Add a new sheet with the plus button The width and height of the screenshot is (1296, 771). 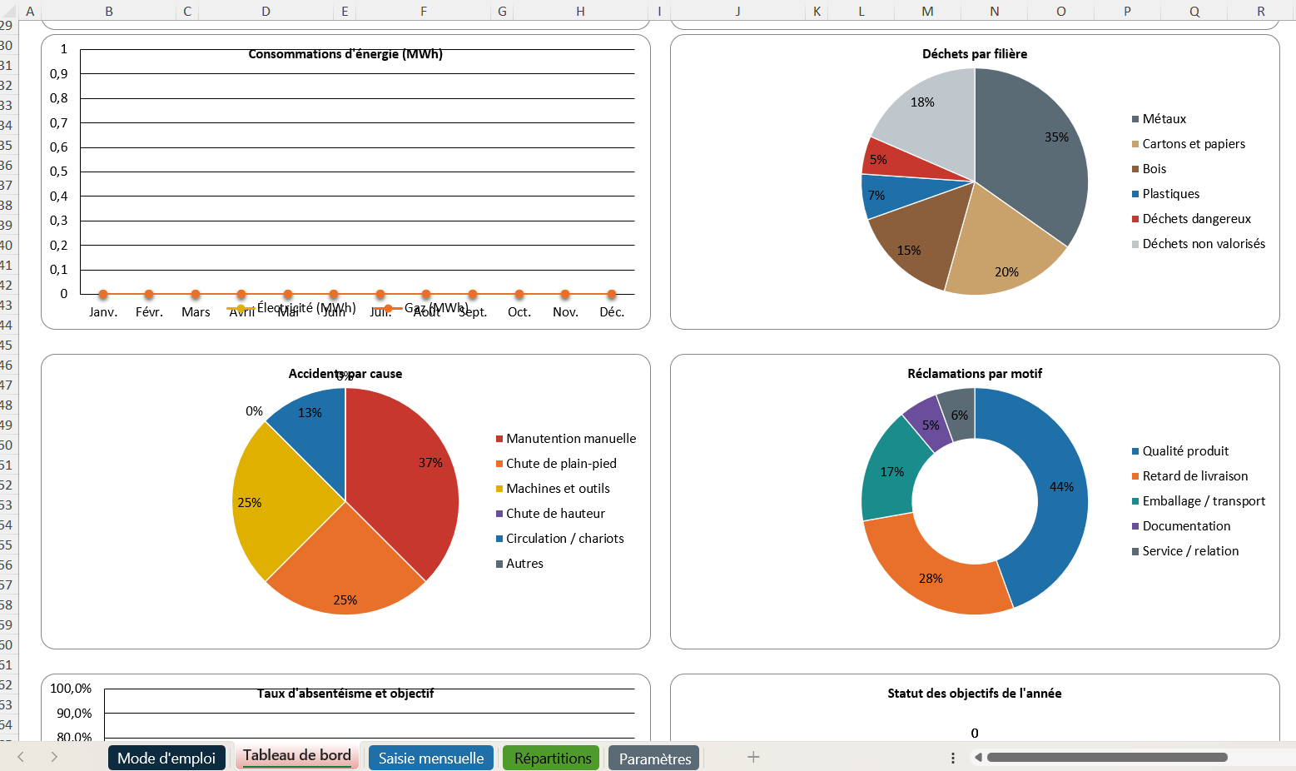point(753,757)
